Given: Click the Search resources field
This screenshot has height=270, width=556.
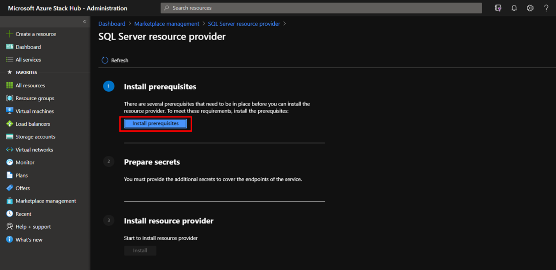Looking at the screenshot, I should (x=320, y=8).
